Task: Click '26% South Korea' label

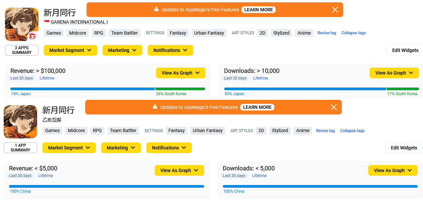Action: 171,94
